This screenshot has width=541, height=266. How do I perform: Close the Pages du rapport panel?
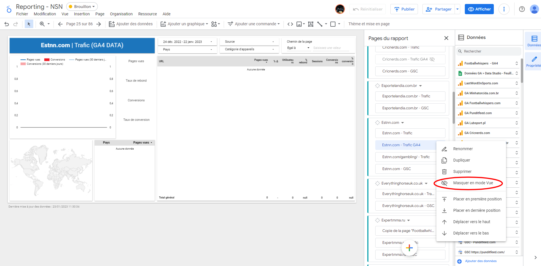tap(446, 38)
